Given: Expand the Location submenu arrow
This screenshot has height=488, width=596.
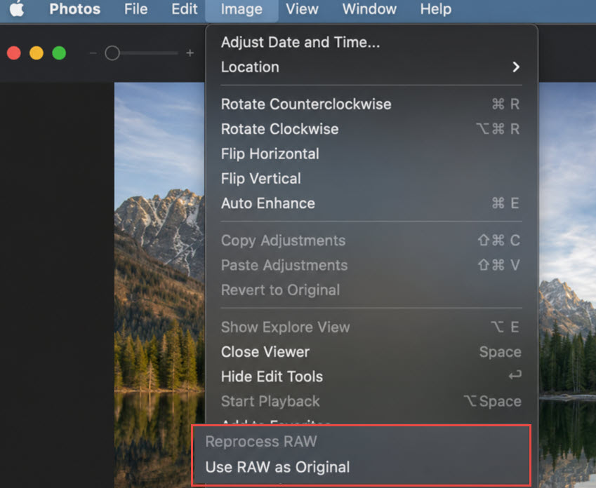Looking at the screenshot, I should click(x=516, y=67).
